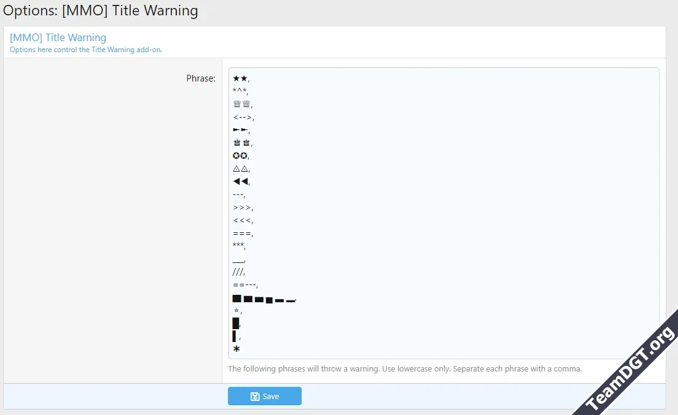
Task: Click the >>> phrase in the textarea
Action: click(242, 207)
